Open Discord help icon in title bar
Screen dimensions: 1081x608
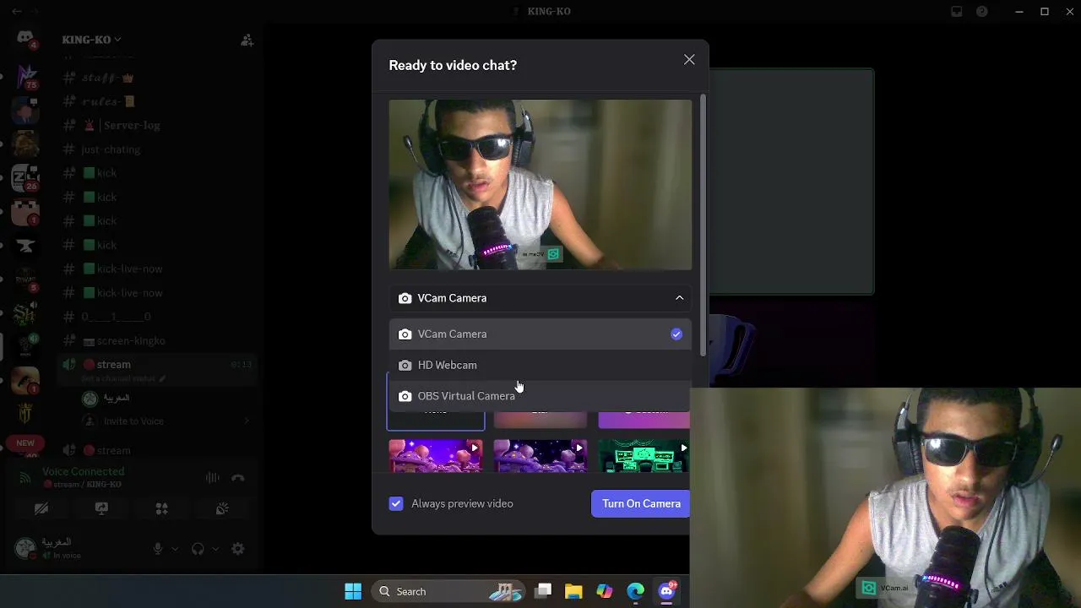(x=982, y=12)
